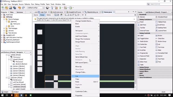
Task: Click the Navigator vertical scrollbar
Action: (x=31, y=72)
